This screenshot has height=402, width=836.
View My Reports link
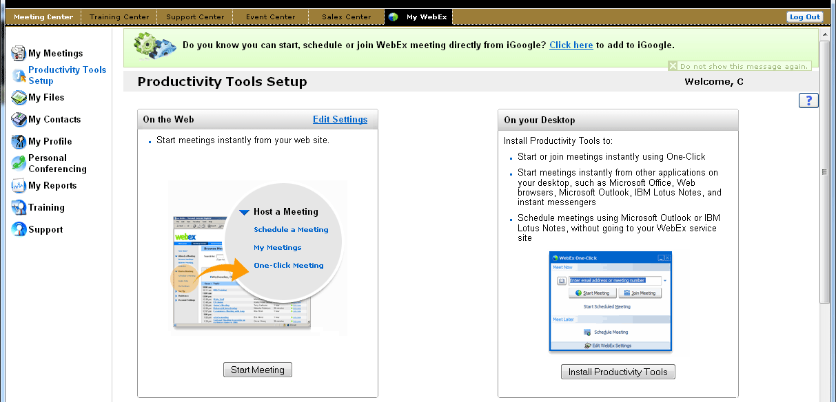tap(52, 185)
